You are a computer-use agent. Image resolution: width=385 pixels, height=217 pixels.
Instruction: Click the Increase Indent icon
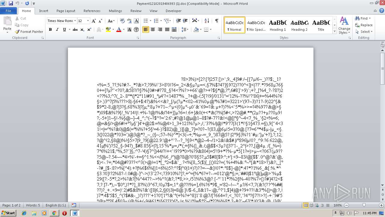click(x=185, y=21)
